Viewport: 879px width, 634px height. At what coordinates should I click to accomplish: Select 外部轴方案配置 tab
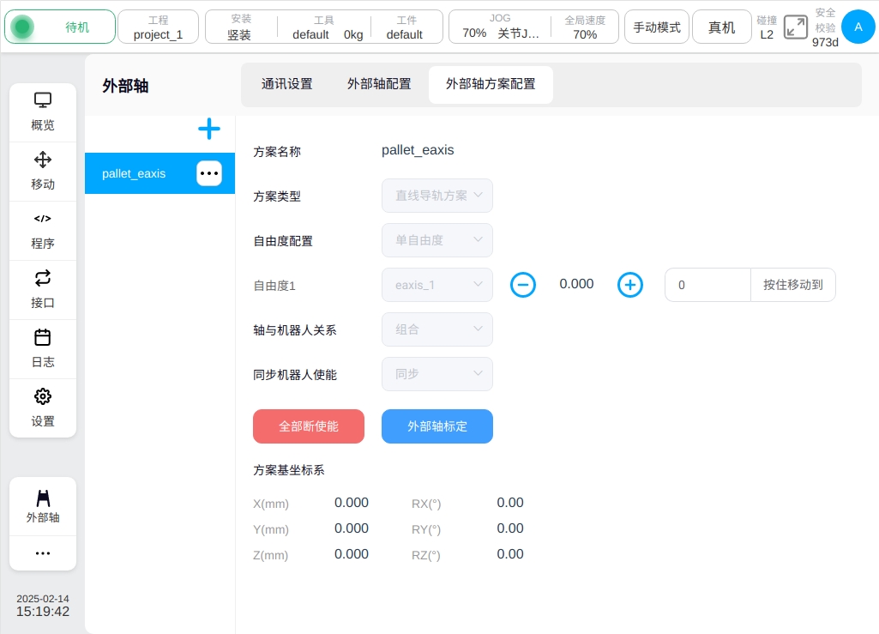pyautogui.click(x=491, y=84)
